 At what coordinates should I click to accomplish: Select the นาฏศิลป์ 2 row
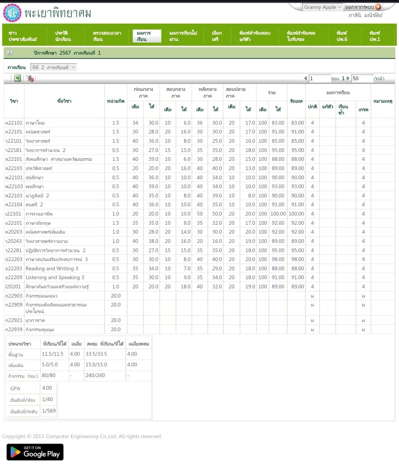click(x=199, y=196)
